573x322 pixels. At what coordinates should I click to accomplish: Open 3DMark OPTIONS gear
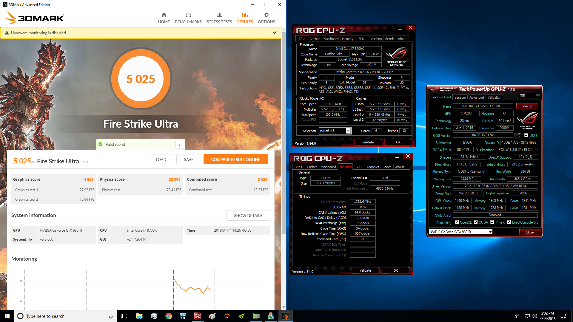tap(267, 15)
